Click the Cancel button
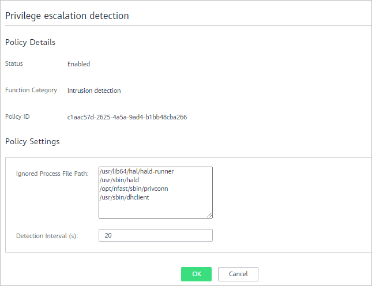This screenshot has width=372, height=286. [238, 274]
